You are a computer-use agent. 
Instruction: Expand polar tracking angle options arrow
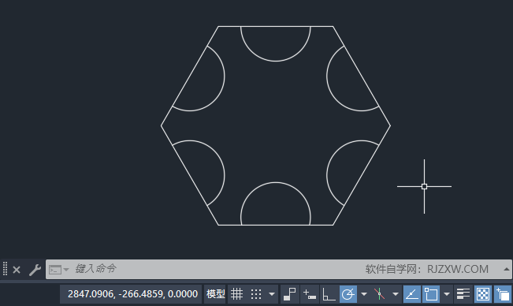tap(364, 294)
